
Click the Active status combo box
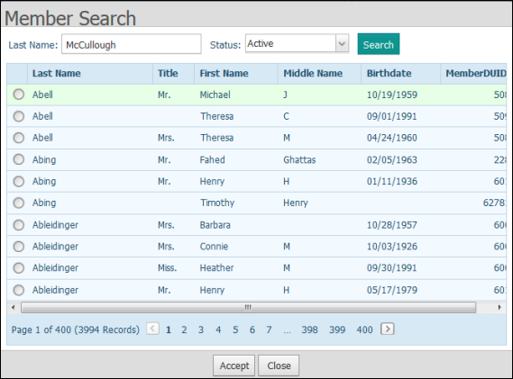tap(297, 43)
